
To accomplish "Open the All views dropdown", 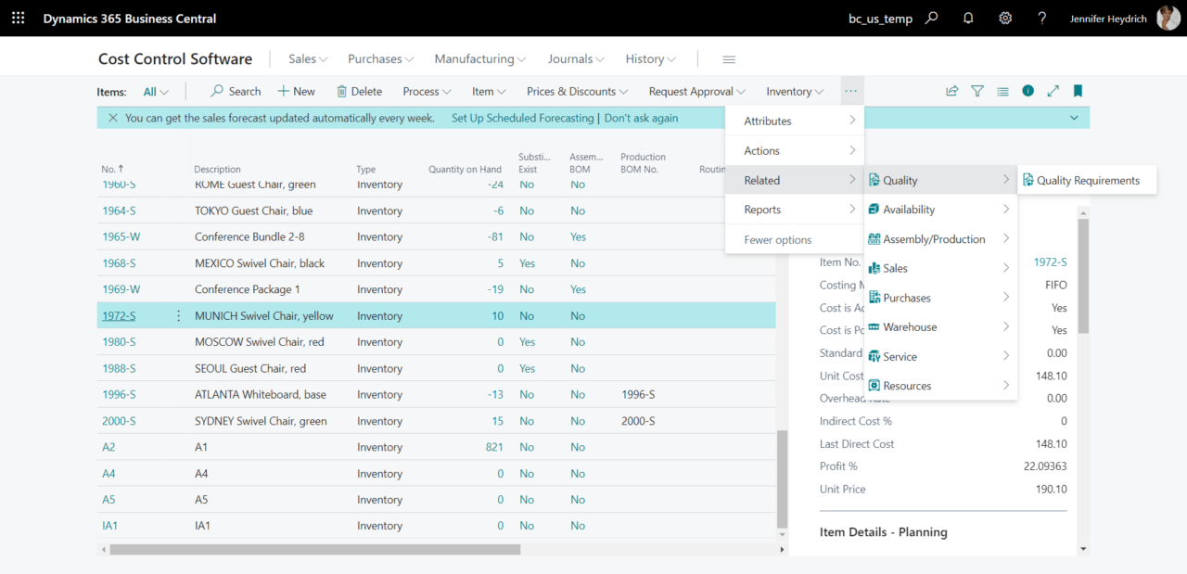I will pyautogui.click(x=156, y=92).
